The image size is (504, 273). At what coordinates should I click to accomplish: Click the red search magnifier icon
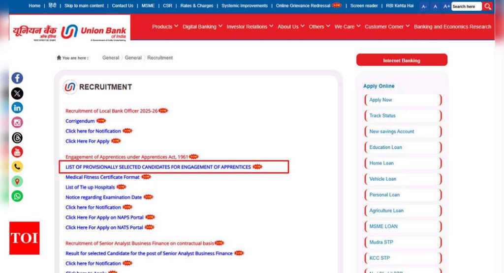coord(488,6)
